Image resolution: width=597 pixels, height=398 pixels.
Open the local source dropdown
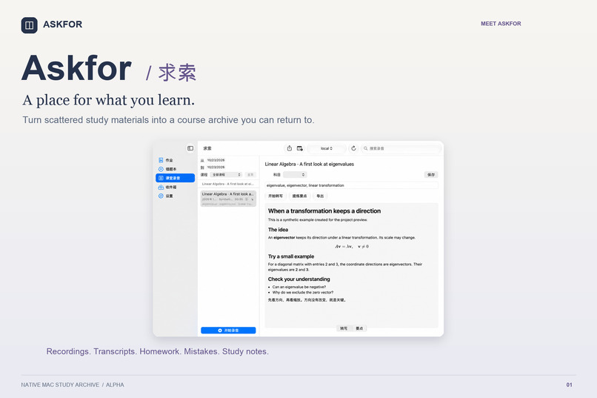tap(327, 148)
